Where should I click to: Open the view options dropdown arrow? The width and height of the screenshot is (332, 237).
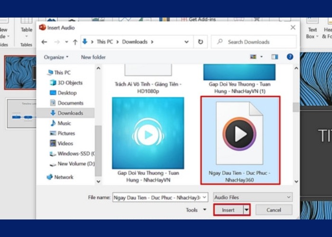click(x=261, y=57)
